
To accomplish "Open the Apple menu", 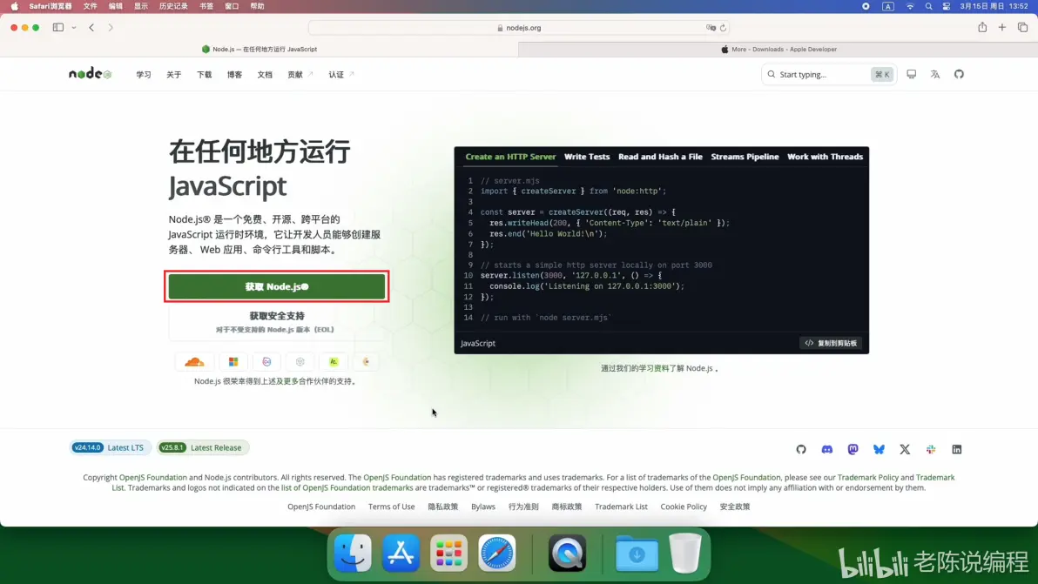I will coord(15,6).
